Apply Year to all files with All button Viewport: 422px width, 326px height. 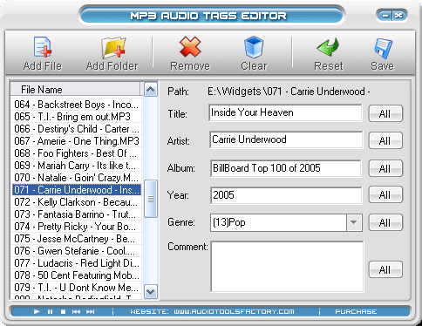(385, 194)
